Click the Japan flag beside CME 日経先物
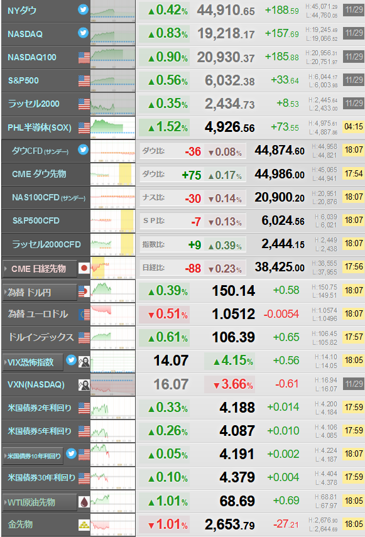The width and height of the screenshot is (365, 537). click(84, 268)
